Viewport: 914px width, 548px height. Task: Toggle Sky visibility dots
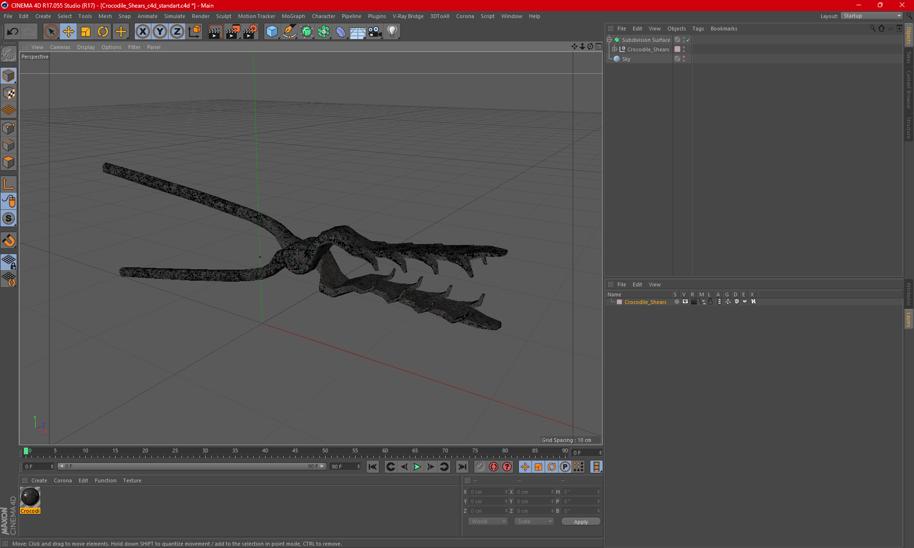pyautogui.click(x=684, y=59)
